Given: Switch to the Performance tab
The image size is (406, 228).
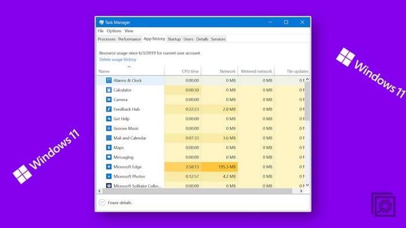Looking at the screenshot, I should tap(129, 39).
